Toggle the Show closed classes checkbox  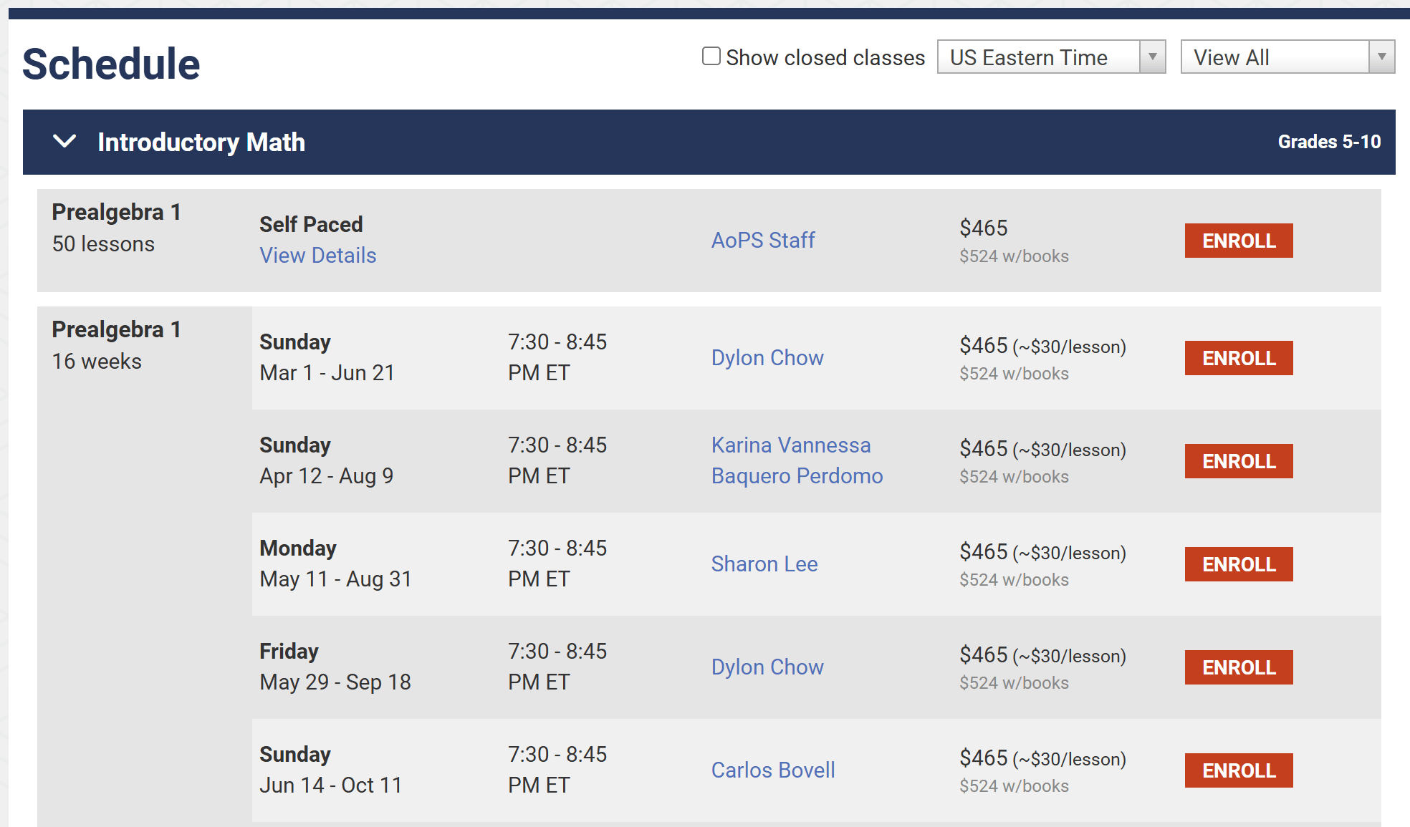(x=711, y=57)
